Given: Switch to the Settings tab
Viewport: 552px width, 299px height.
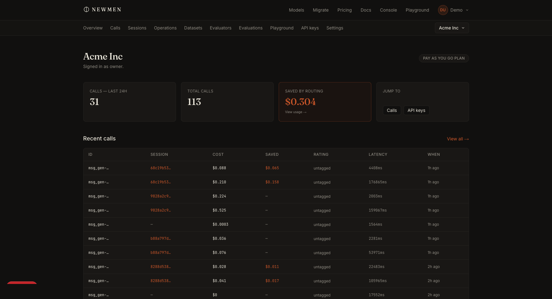Looking at the screenshot, I should pyautogui.click(x=335, y=28).
